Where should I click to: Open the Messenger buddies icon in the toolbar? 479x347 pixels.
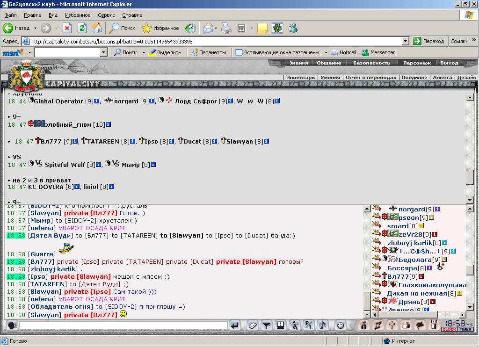click(293, 28)
